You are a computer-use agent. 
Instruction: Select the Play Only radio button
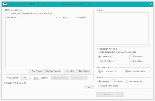(x=99, y=81)
